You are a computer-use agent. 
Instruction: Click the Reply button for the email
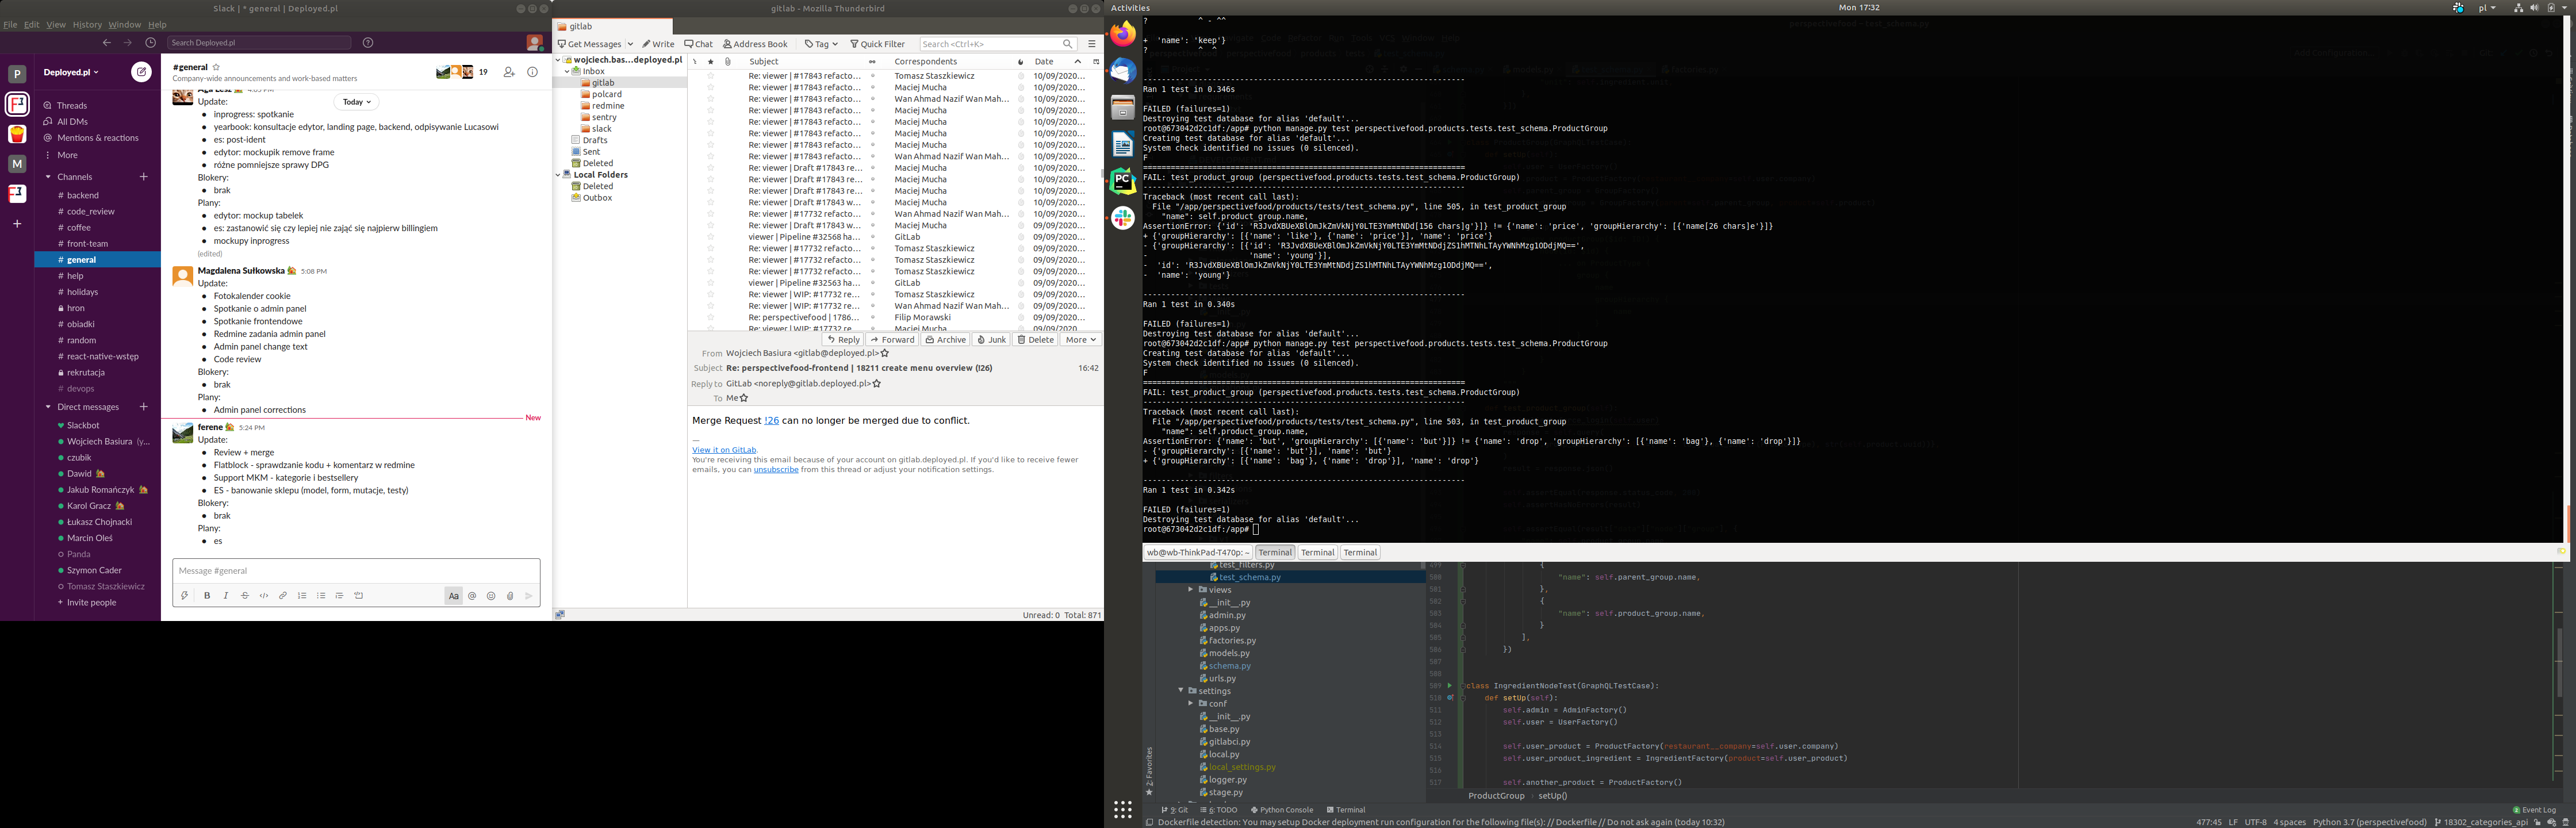coord(843,340)
